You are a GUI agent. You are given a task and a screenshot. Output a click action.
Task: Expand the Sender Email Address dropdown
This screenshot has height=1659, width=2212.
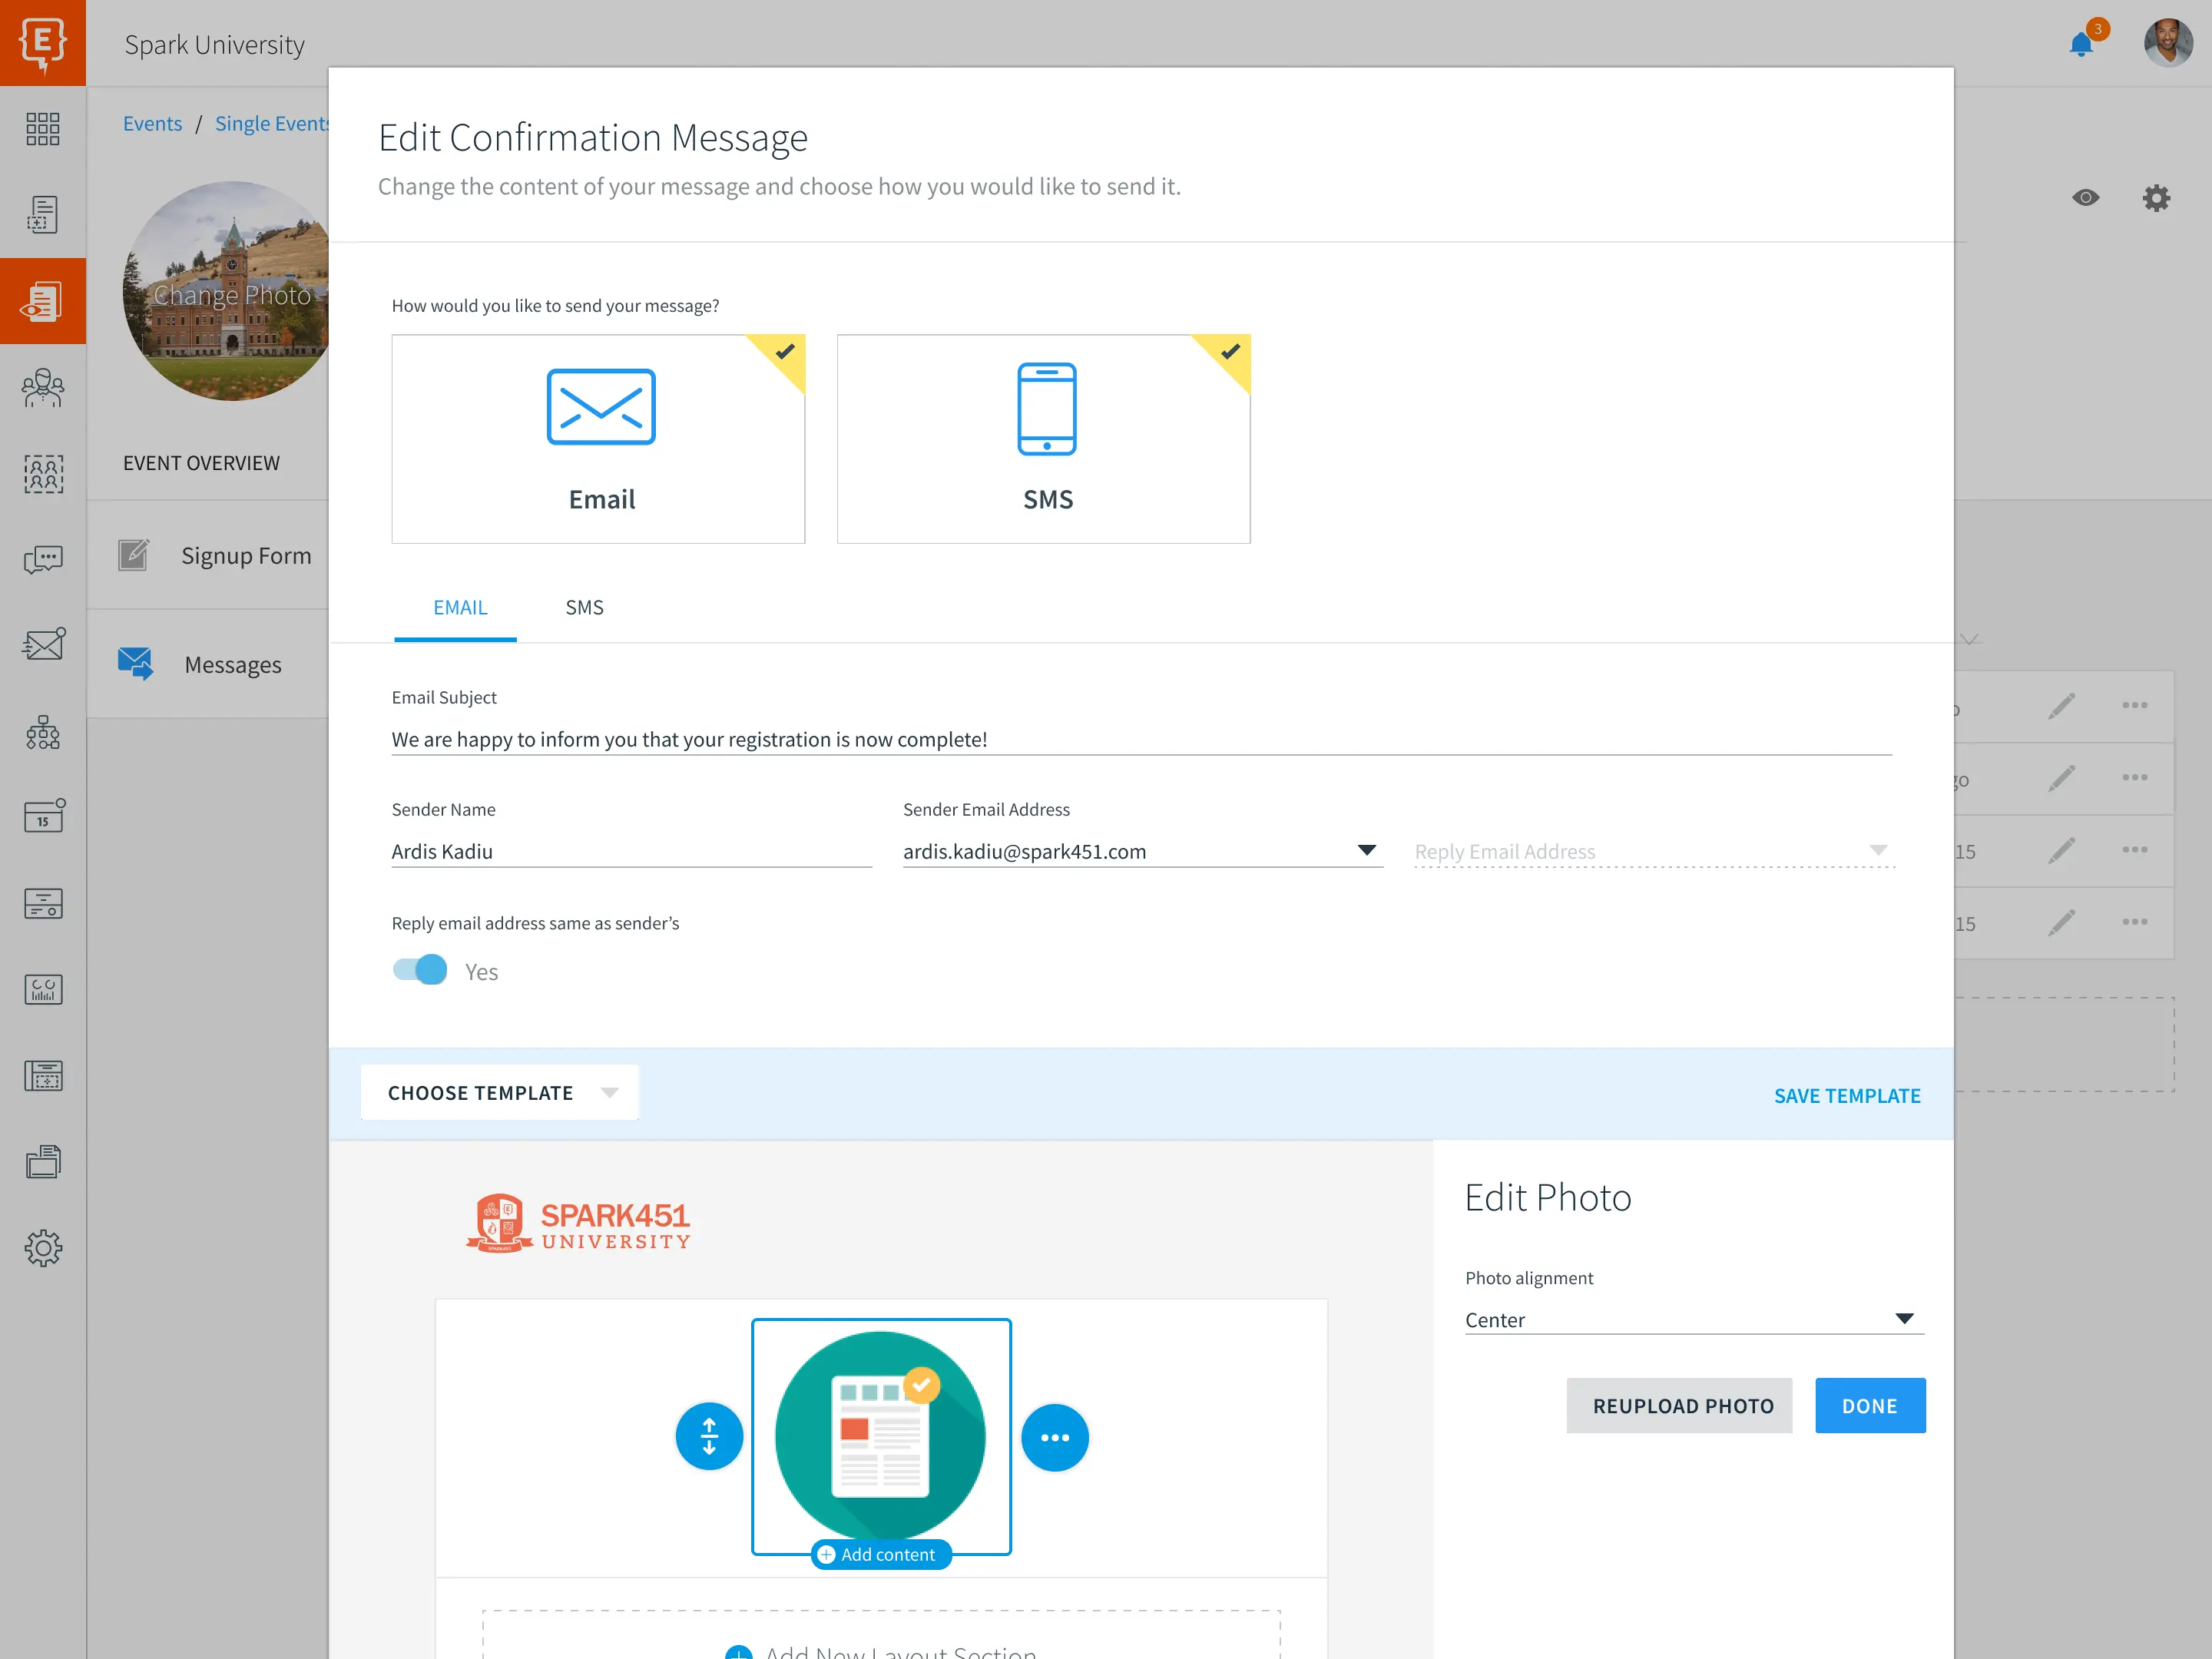pos(1142,852)
